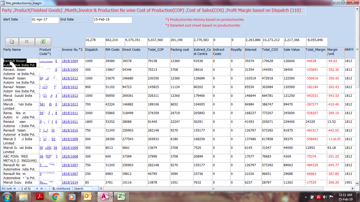Open the Windows Start button
360x202 pixels.
[x=7, y=196]
